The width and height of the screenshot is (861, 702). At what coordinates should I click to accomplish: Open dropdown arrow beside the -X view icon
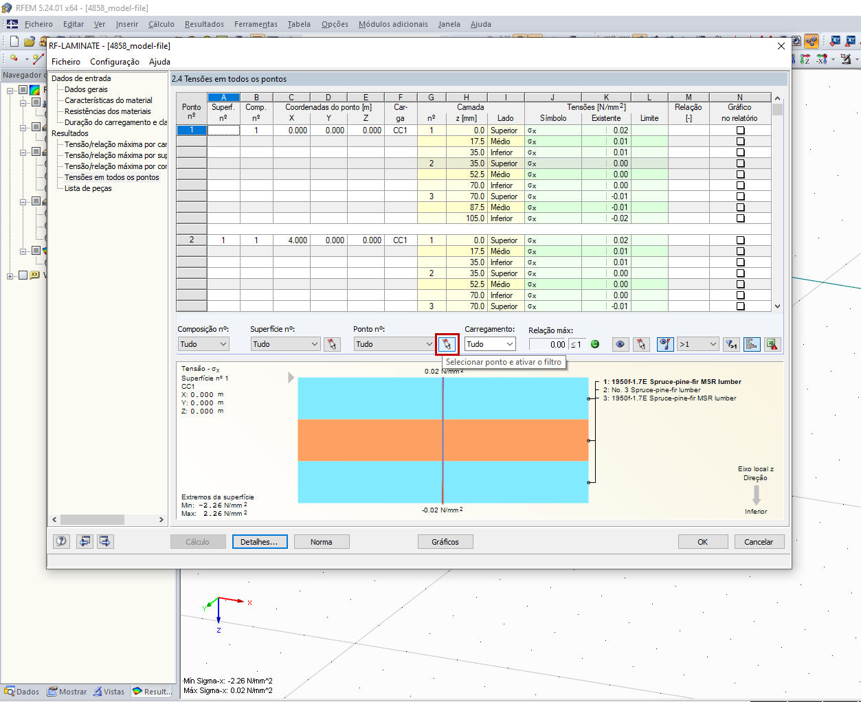pos(833,60)
